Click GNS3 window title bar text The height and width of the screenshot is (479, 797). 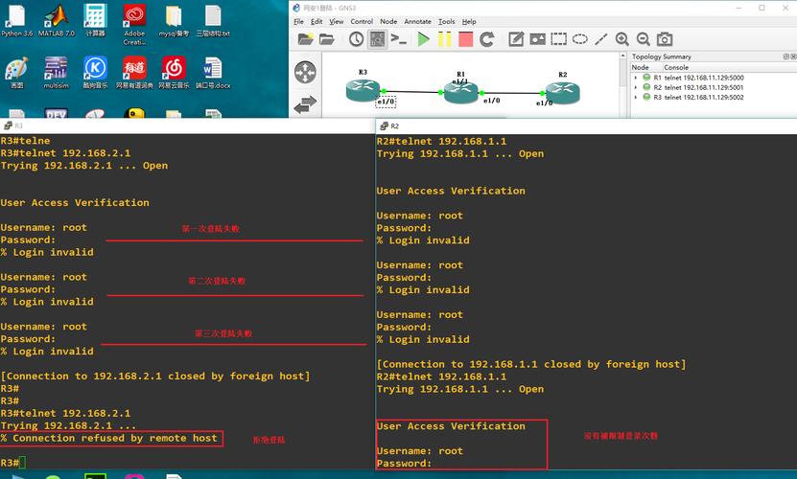tap(330, 8)
